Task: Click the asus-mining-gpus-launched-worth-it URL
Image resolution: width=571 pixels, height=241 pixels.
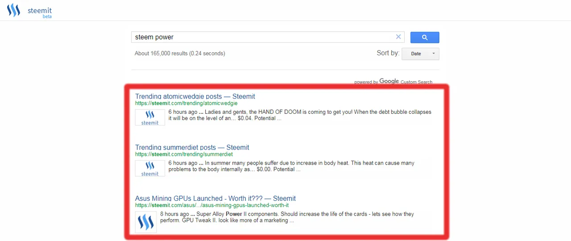Action: click(212, 205)
